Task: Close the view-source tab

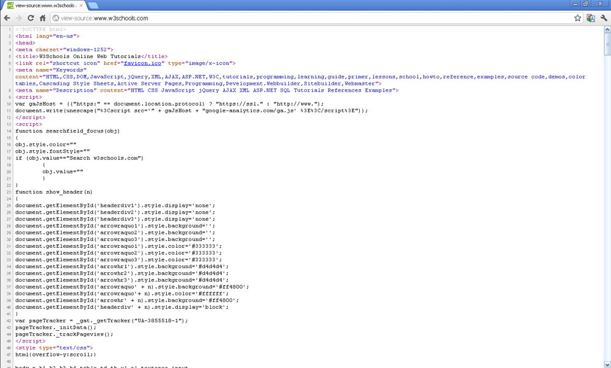Action: point(81,4)
